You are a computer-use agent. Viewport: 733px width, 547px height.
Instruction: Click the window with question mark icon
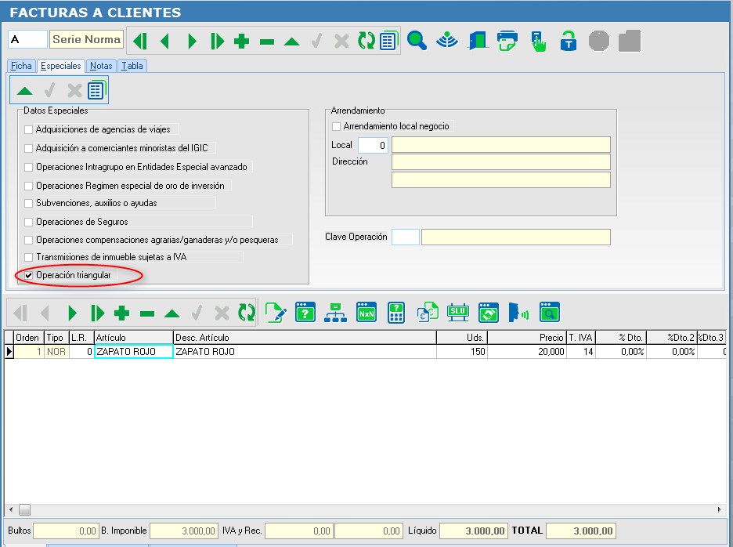tap(305, 312)
